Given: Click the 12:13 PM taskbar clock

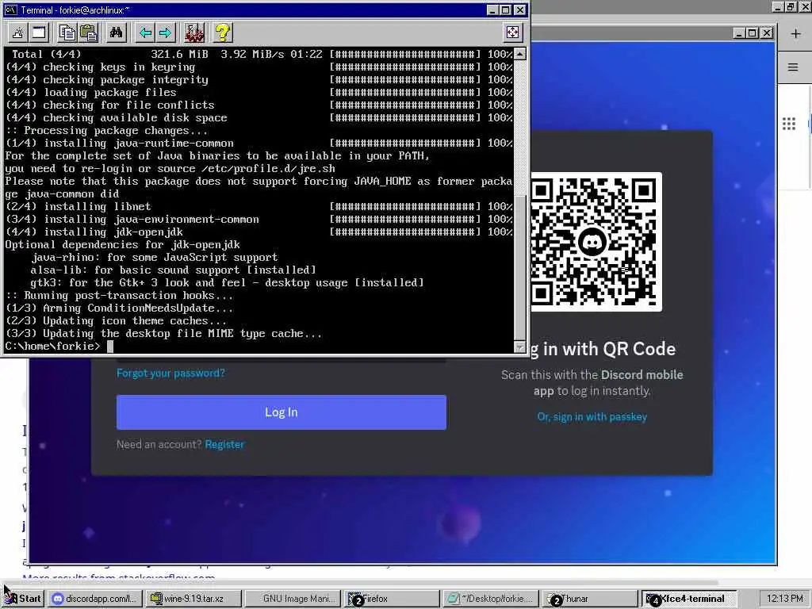Looking at the screenshot, I should pyautogui.click(x=784, y=599).
